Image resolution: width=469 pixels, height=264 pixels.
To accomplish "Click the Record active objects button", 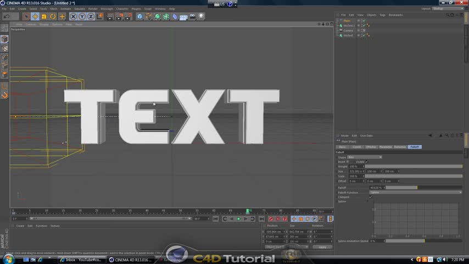I will click(x=271, y=219).
